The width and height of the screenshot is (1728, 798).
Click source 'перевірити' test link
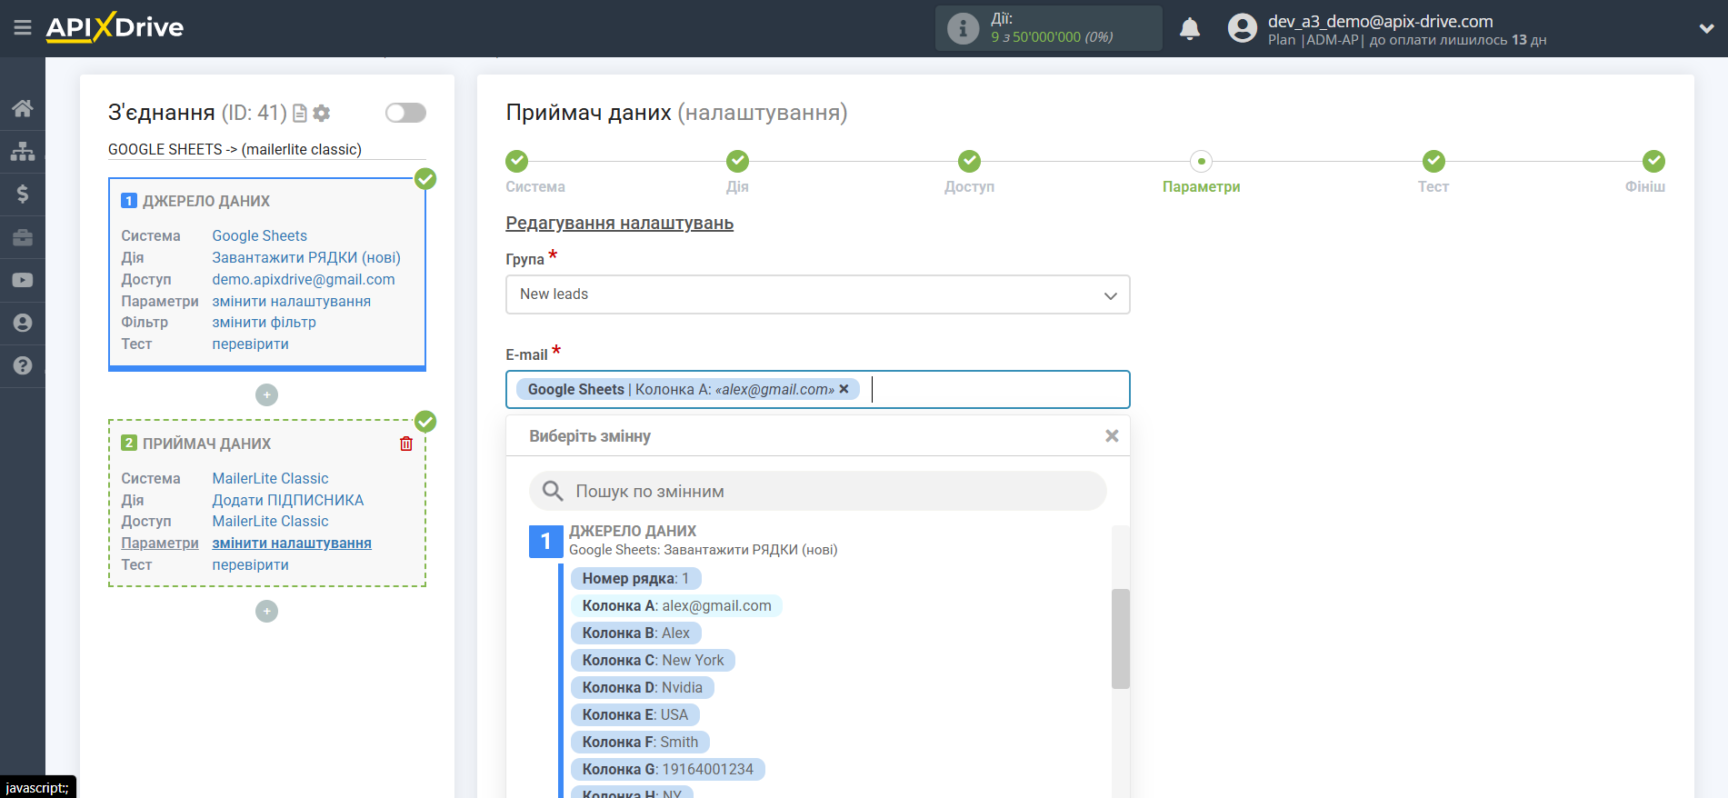pos(250,344)
